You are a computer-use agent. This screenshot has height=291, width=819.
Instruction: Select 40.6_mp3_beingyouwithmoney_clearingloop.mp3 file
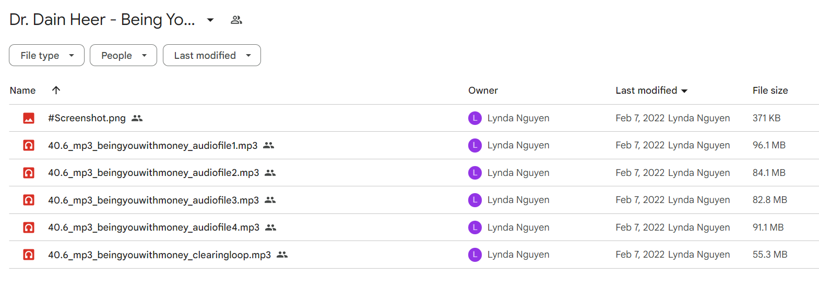159,255
